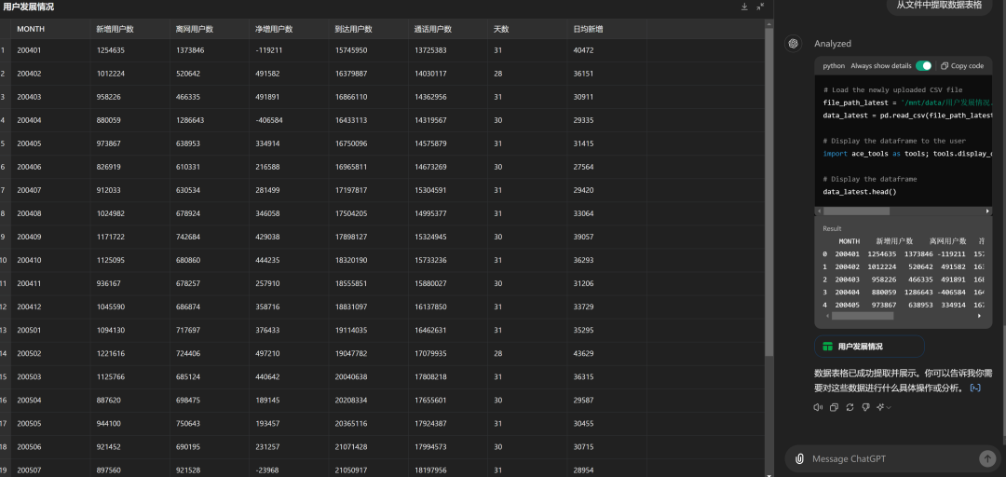Screen dimensions: 1006x477
Task: Click the table's vertical scrollbar up arrow
Action: pos(768,24)
